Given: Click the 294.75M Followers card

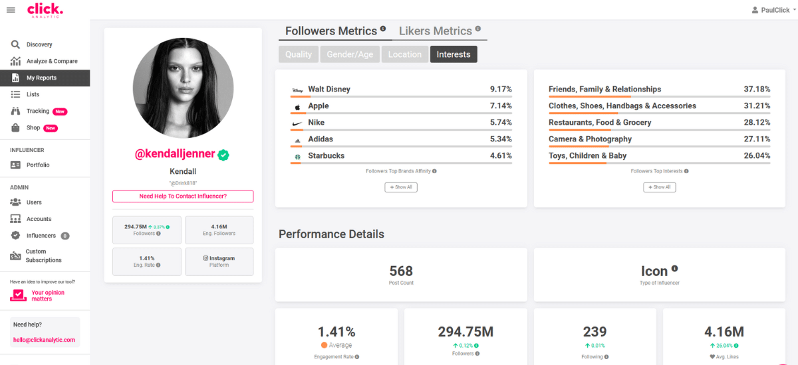Looking at the screenshot, I should pos(147,230).
